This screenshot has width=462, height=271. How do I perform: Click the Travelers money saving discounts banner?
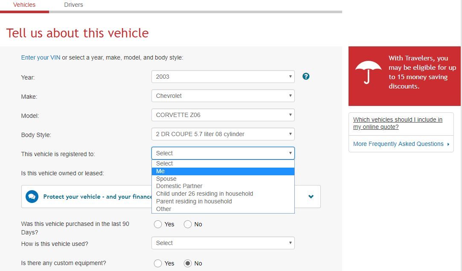(x=404, y=76)
